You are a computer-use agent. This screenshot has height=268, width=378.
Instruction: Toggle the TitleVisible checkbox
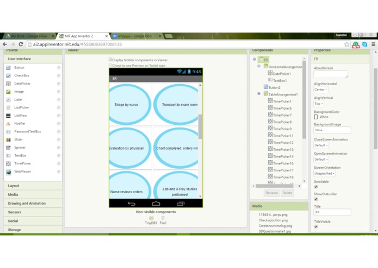[316, 227]
